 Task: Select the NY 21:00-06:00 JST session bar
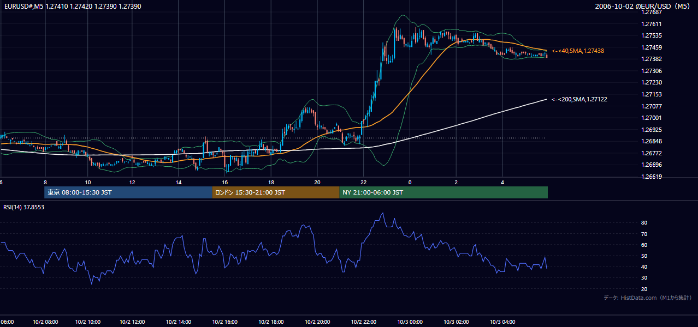pyautogui.click(x=443, y=192)
